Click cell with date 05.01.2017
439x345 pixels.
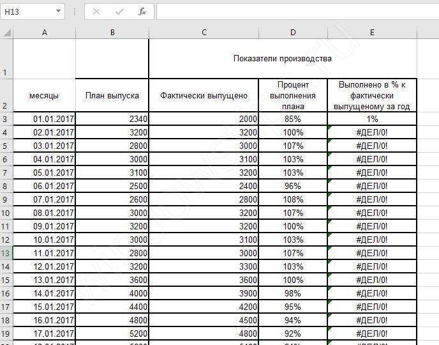pos(44,172)
